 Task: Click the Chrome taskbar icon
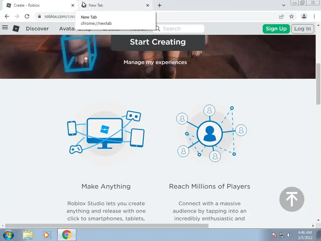pyautogui.click(x=67, y=235)
